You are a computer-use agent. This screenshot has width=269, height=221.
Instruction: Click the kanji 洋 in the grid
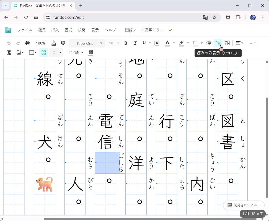click(136, 163)
